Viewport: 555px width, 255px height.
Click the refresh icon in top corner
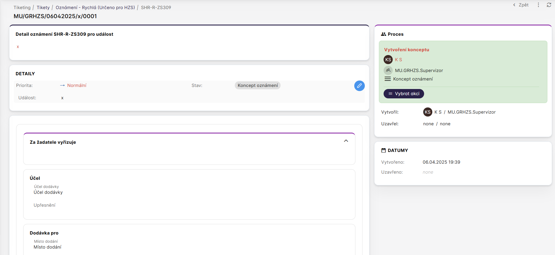coord(549,5)
